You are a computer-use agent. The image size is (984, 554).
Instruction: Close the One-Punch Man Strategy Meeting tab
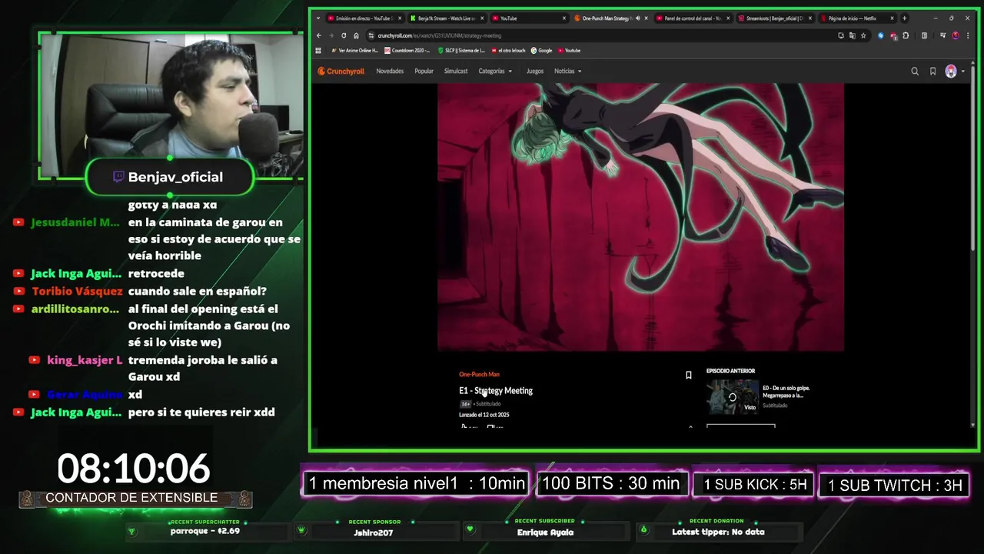647,18
